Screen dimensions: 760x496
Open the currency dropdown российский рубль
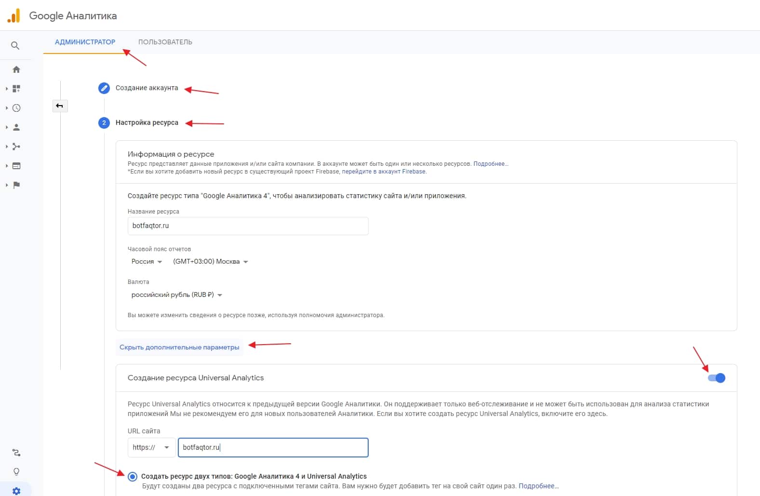176,295
